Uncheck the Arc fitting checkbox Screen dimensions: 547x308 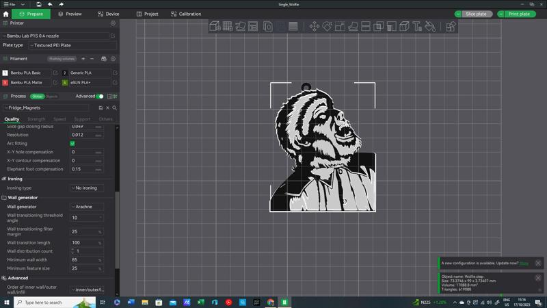[x=72, y=144]
